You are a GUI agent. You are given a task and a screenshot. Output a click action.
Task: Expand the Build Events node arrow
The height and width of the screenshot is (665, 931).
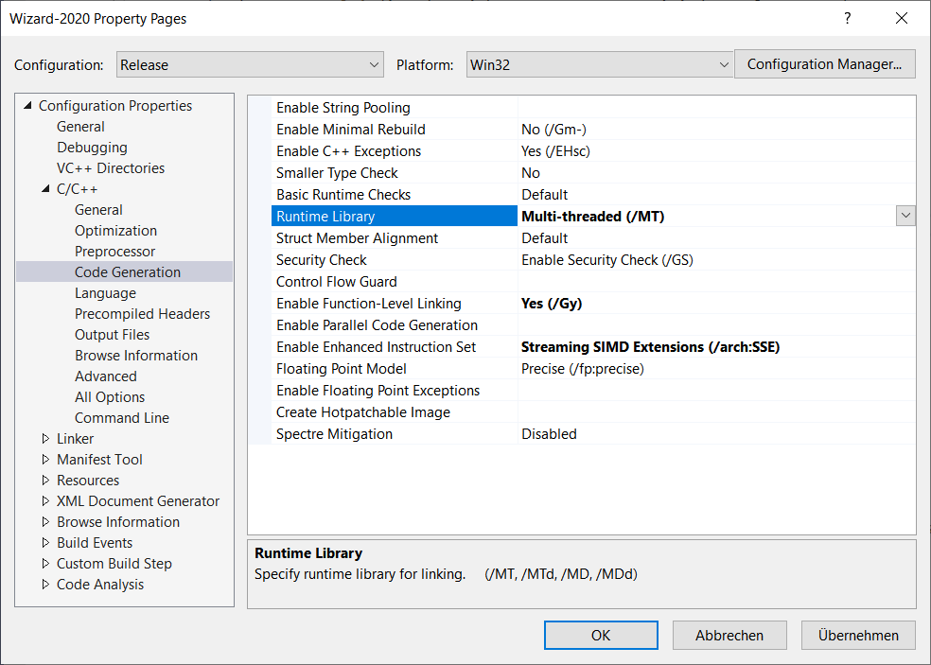tap(45, 543)
